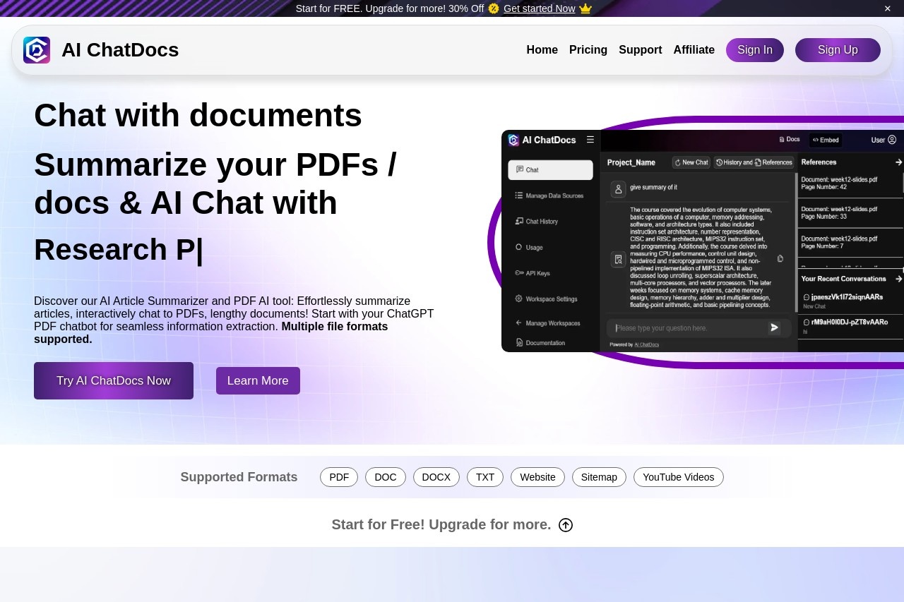Select the DOC format chip
This screenshot has height=602, width=904.
click(386, 477)
